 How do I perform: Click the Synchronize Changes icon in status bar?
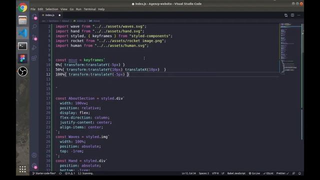point(60,173)
